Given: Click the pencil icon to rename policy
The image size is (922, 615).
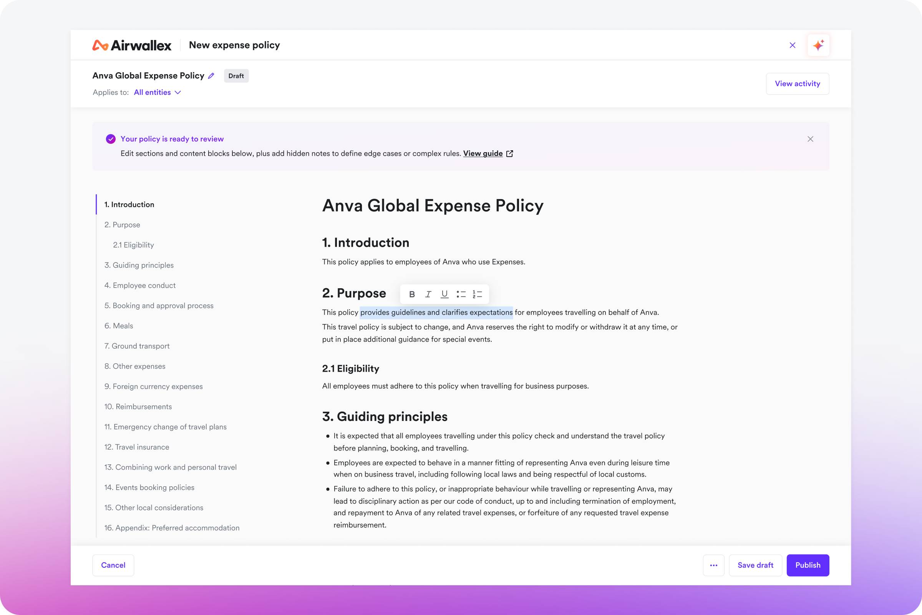Looking at the screenshot, I should point(211,76).
